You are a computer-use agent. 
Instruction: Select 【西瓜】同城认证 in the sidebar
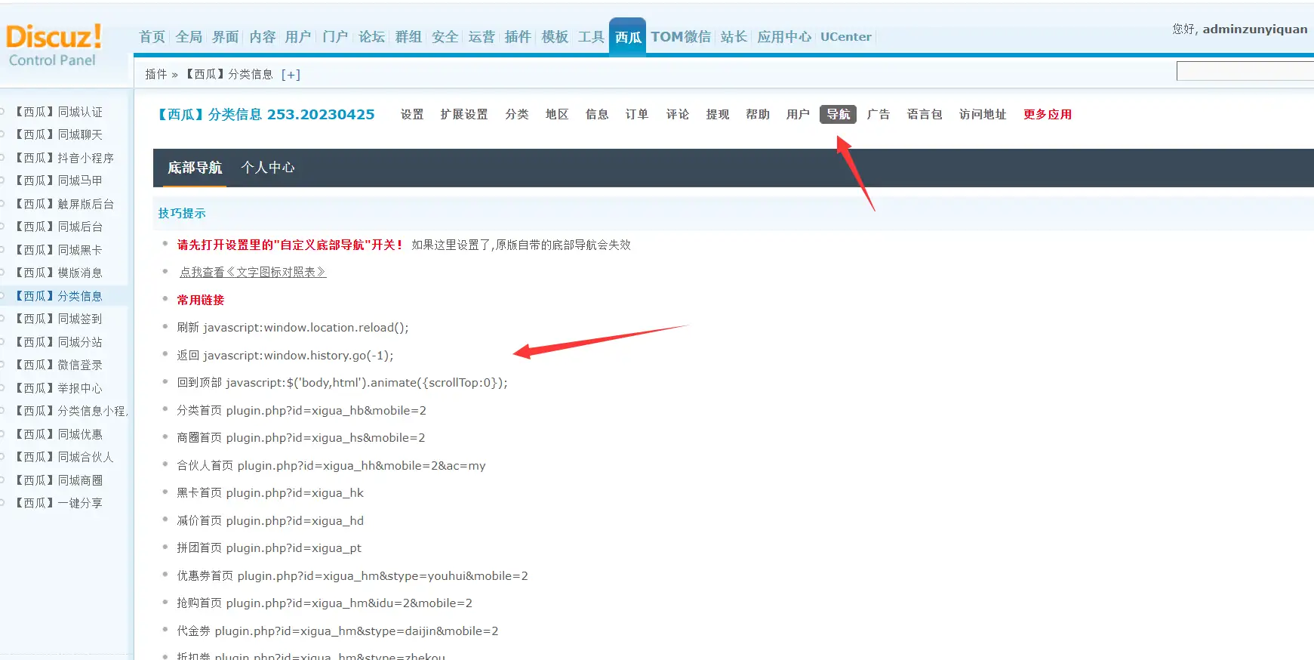tap(60, 112)
